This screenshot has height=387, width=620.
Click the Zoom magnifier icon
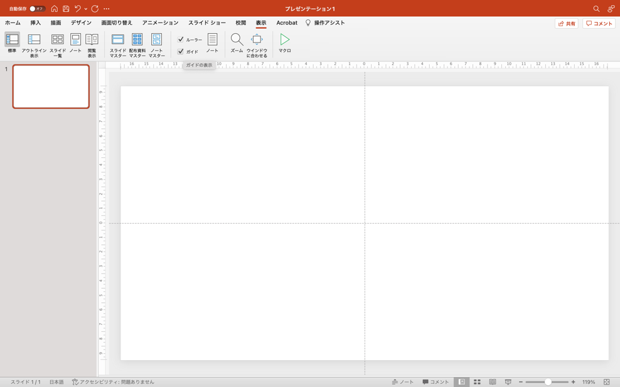(x=237, y=40)
